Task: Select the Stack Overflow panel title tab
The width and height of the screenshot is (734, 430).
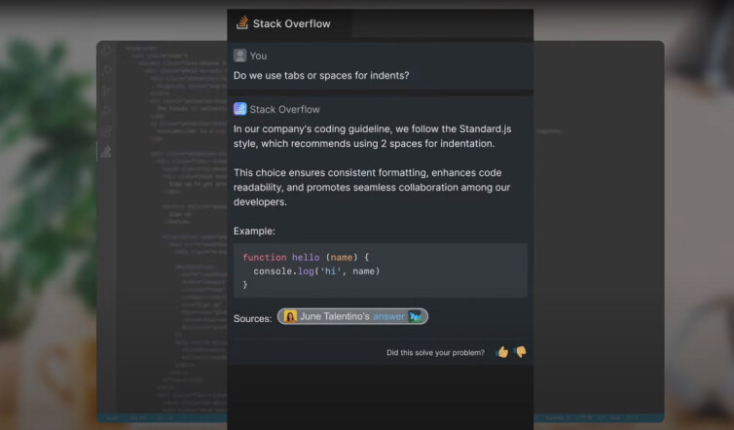Action: coord(289,23)
